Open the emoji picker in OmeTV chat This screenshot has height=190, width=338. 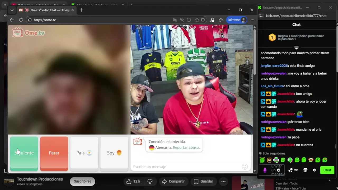245,167
